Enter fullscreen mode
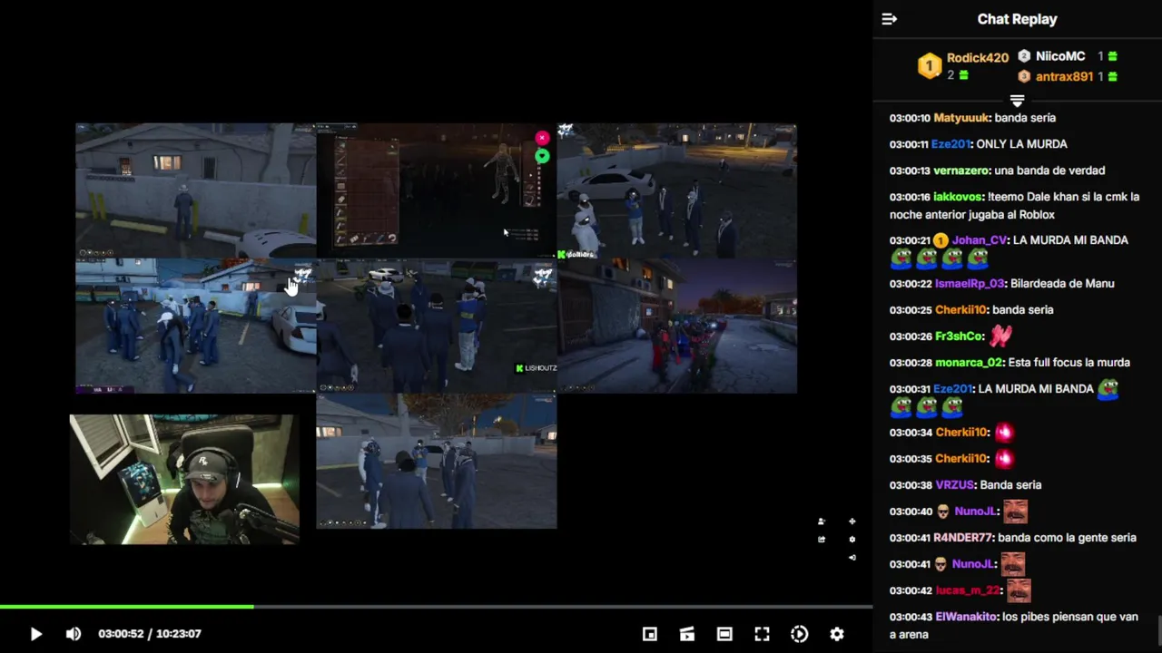The width and height of the screenshot is (1162, 653). [x=762, y=634]
